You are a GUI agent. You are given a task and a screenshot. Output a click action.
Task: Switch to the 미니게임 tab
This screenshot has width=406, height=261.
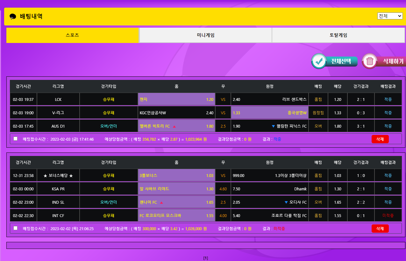coord(205,35)
